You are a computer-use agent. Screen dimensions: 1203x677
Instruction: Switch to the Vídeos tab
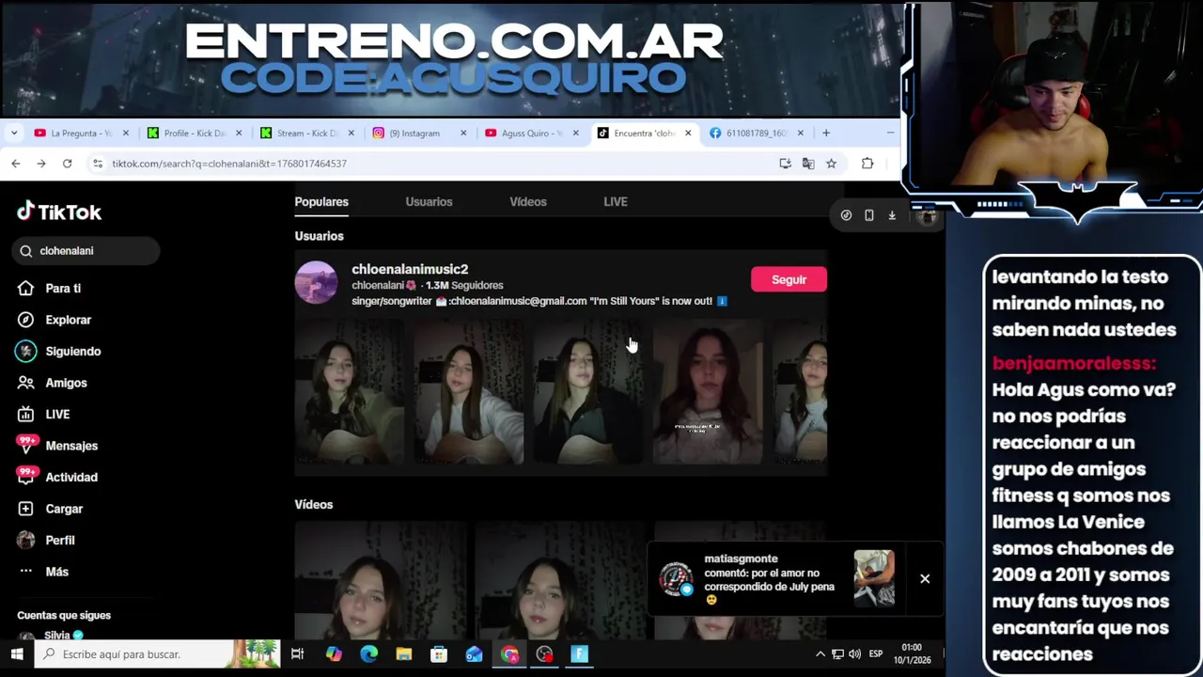tap(528, 202)
